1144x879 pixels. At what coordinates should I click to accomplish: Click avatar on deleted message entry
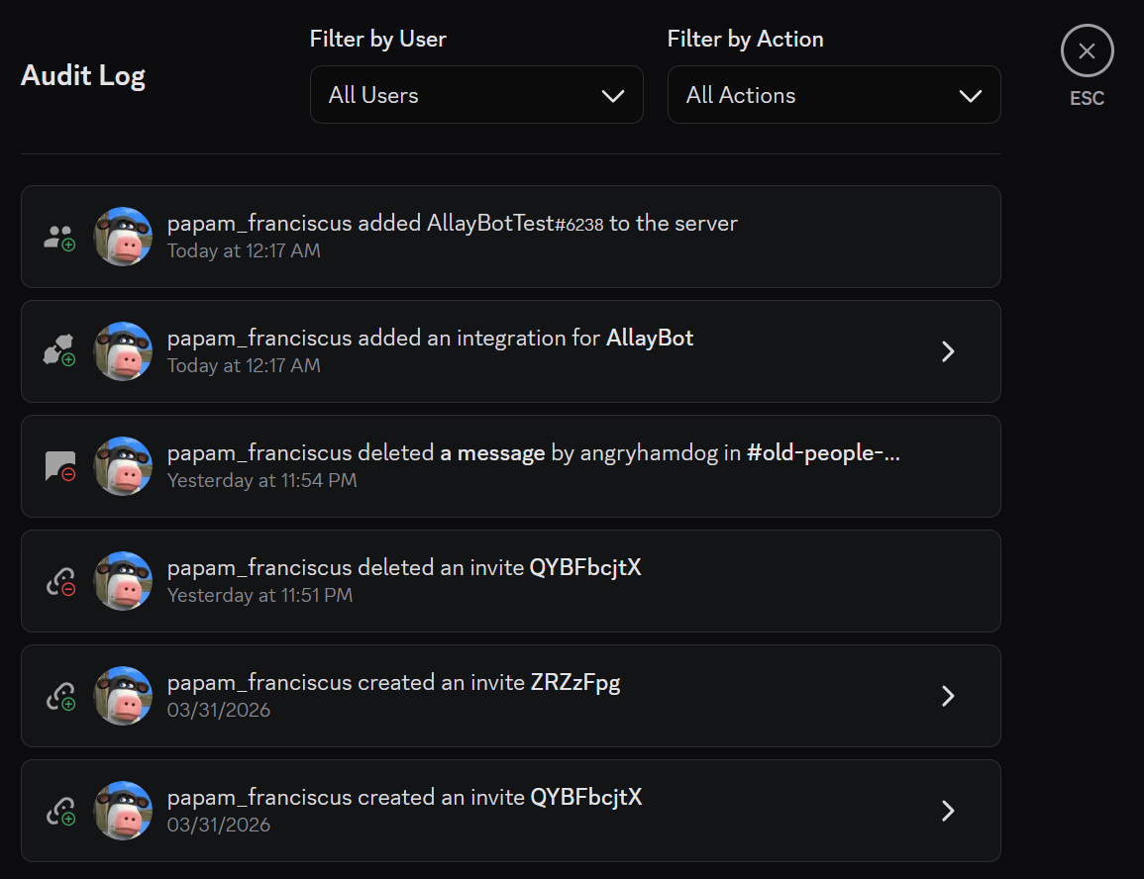pos(123,467)
